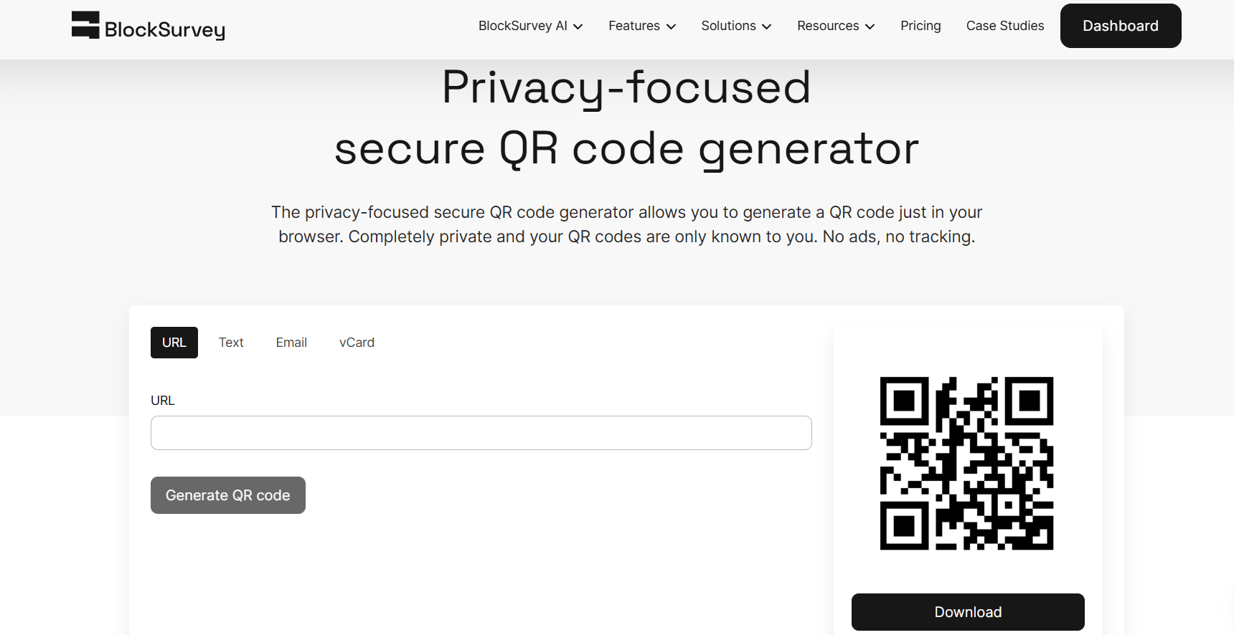Screen dimensions: 1234x635
Task: Click the Generate QR code button
Action: [x=228, y=495]
